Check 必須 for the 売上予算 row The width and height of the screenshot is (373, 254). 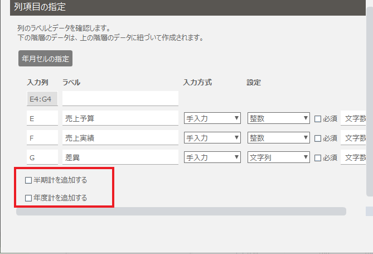[x=318, y=118]
